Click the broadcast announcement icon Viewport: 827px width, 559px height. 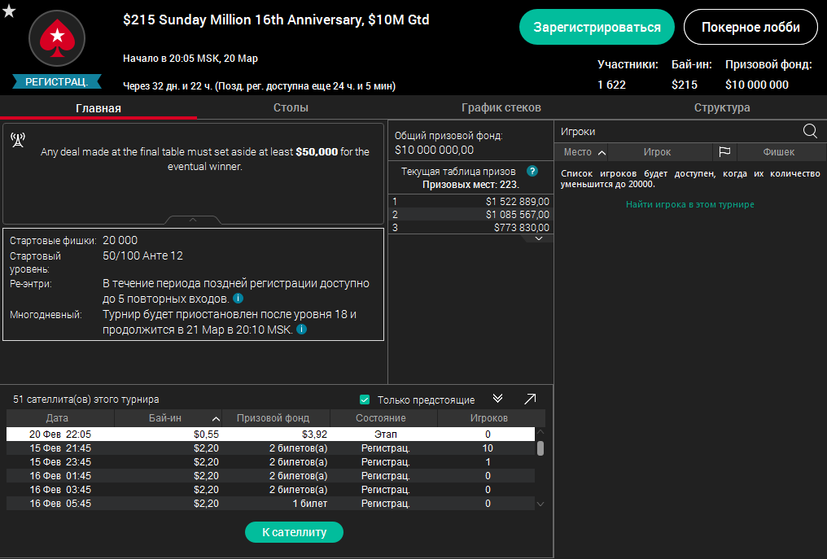tap(17, 139)
